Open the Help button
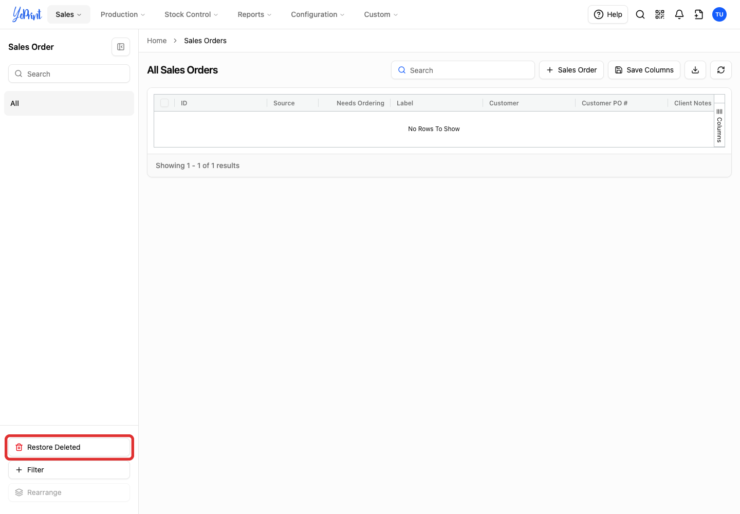 click(x=608, y=14)
